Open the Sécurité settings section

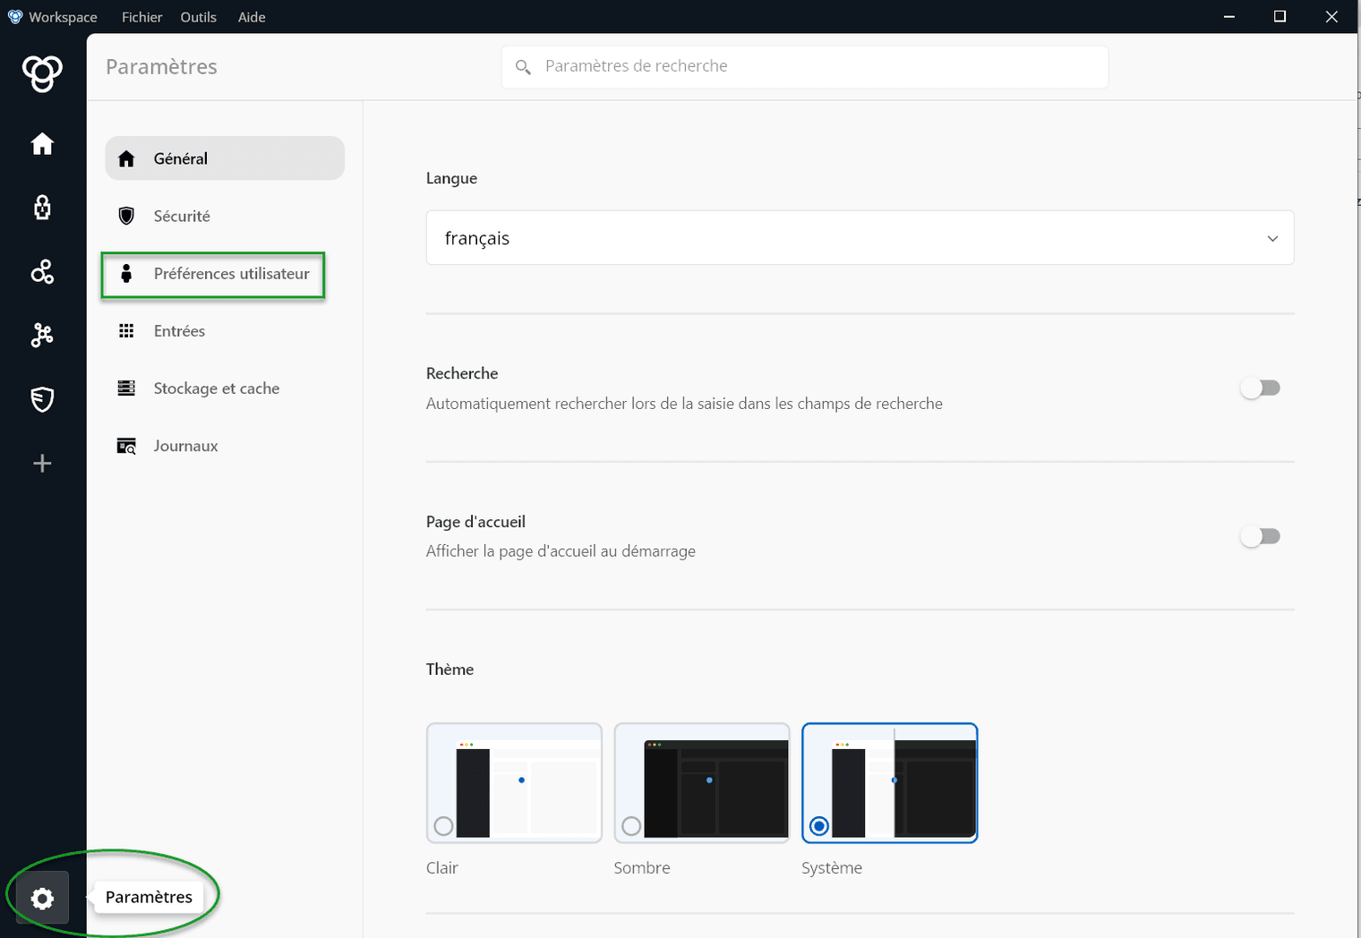(182, 217)
